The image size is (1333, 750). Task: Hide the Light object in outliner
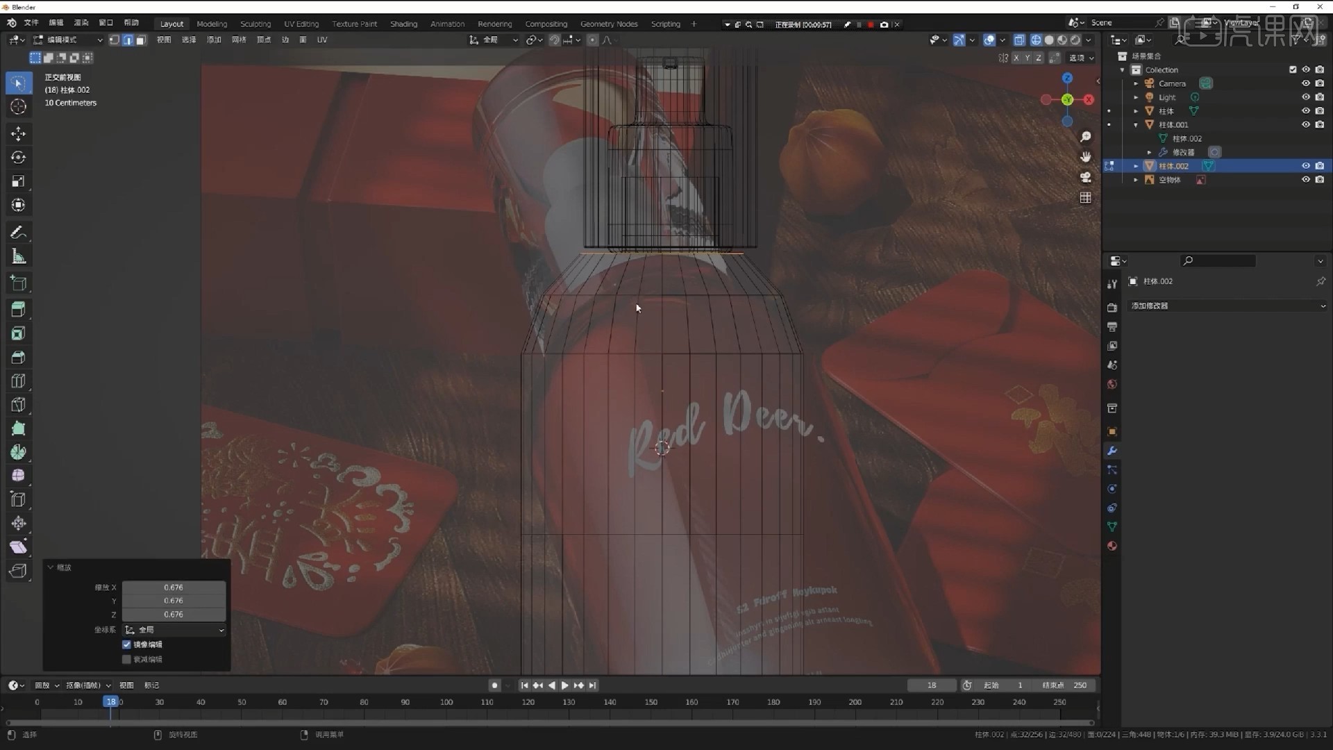point(1305,97)
